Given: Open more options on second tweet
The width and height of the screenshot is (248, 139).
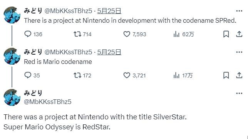Looking at the screenshot, I should [x=239, y=52].
